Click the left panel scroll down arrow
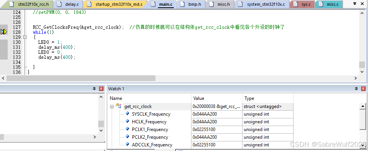Image resolution: width=368 pixels, height=151 pixels. click(x=101, y=131)
